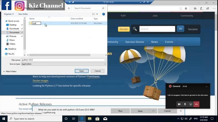Share screen from the call window
218x122 pixels.
[x=191, y=104]
